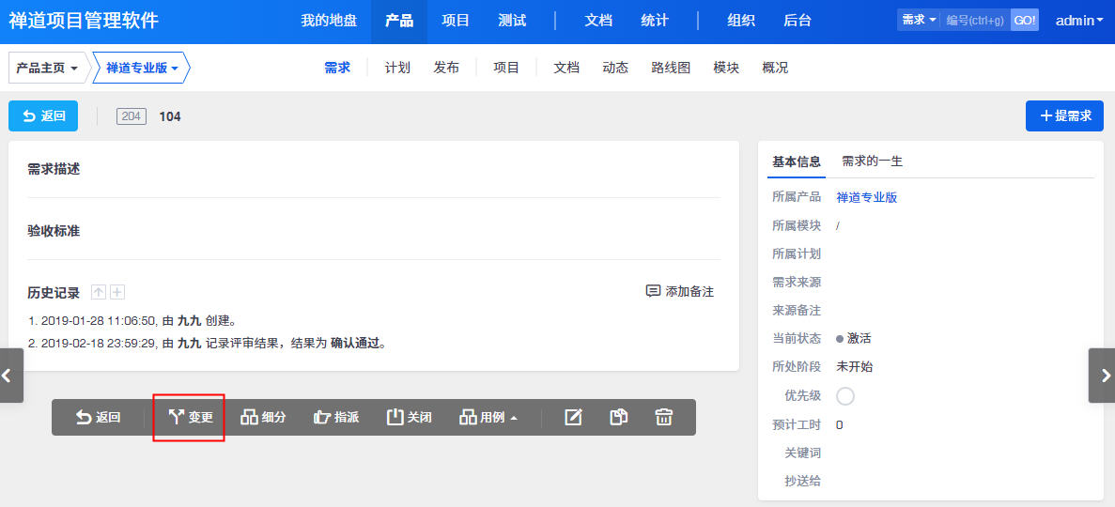Open the 用例 dropdown in bottom toolbar
Viewport: 1115px width, 507px height.
click(x=488, y=418)
